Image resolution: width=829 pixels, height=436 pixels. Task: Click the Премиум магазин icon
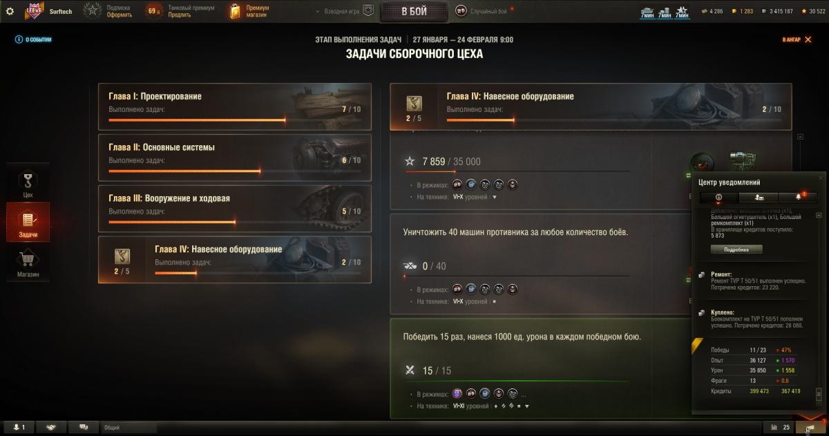pos(236,11)
